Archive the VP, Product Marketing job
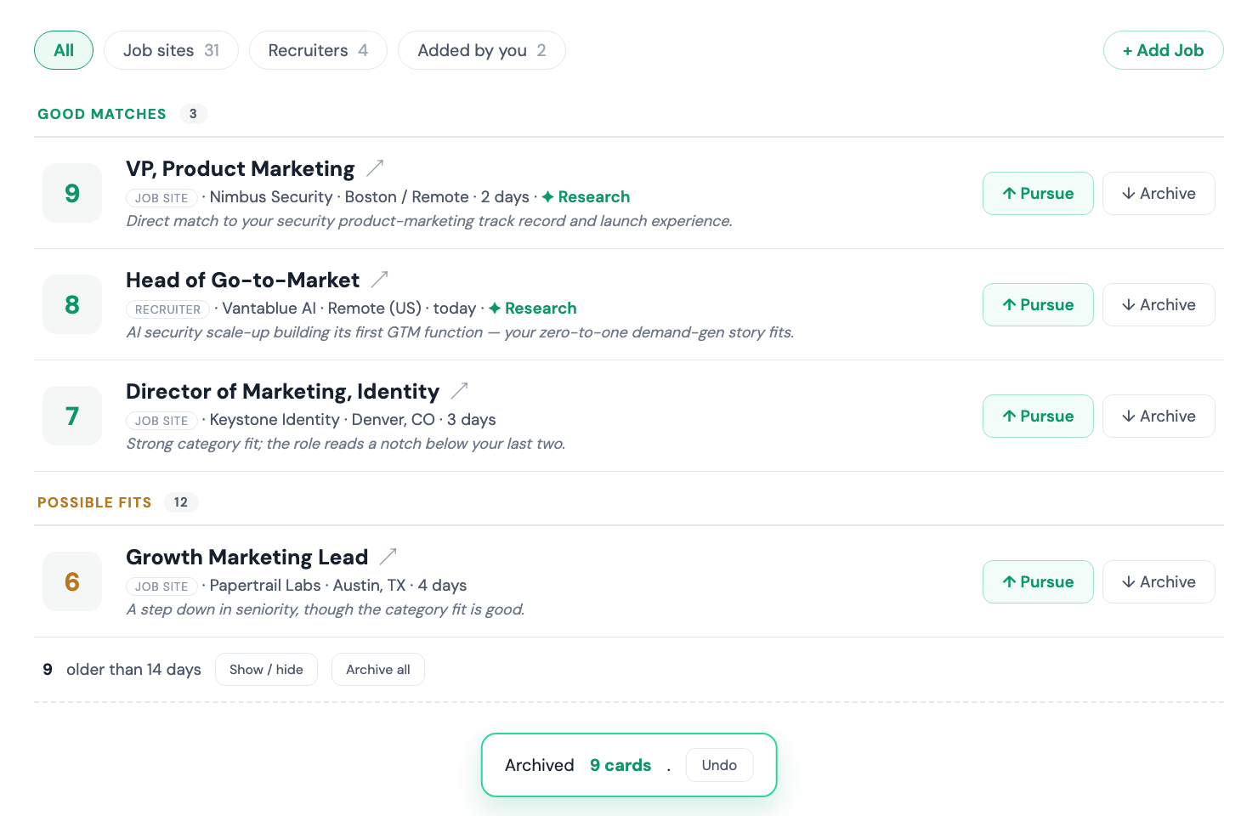 pos(1159,193)
